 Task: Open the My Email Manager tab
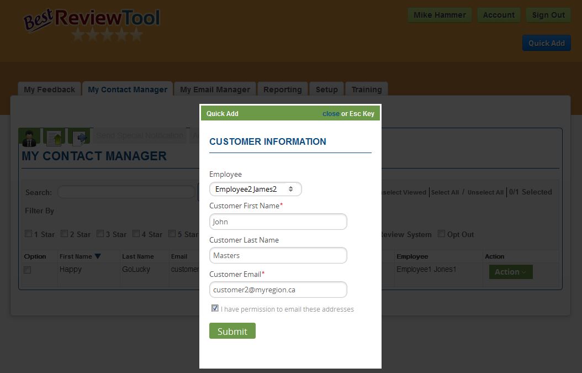point(215,90)
